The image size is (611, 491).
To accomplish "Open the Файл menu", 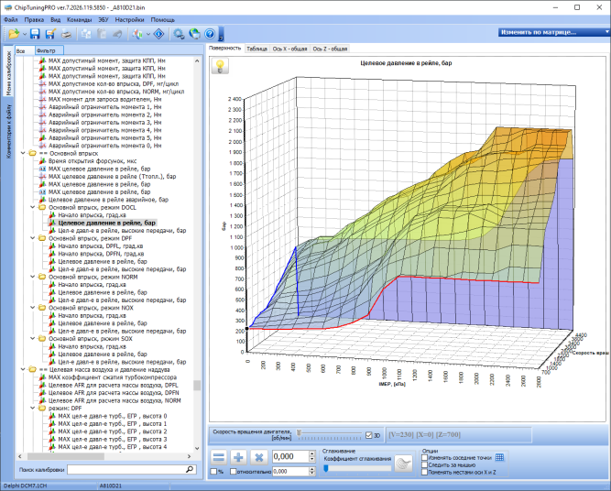I will (x=11, y=19).
